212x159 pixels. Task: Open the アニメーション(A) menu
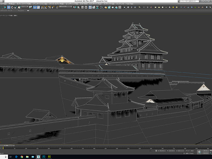pos(39,4)
